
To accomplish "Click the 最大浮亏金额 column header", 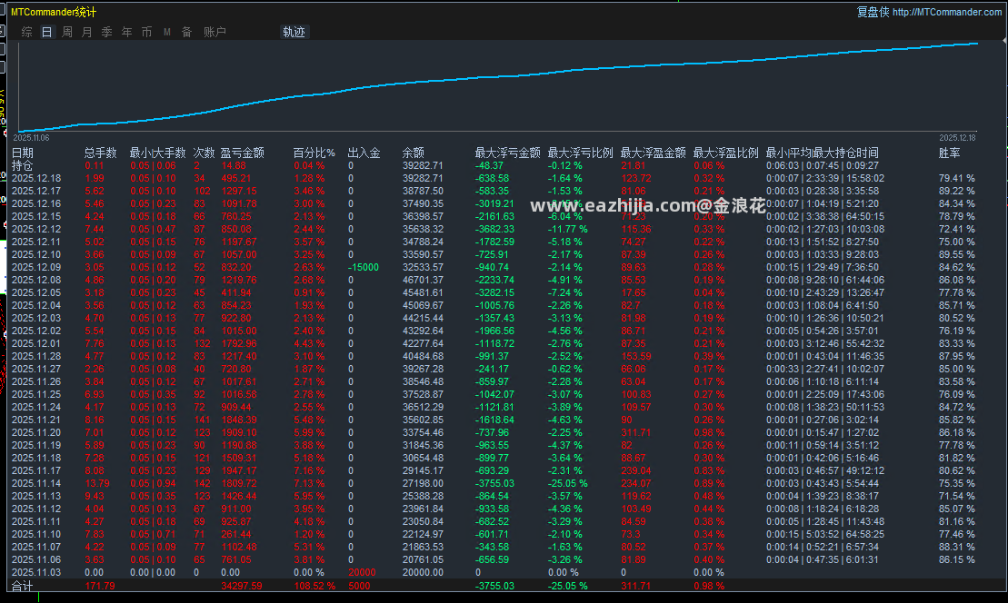I will (x=507, y=153).
